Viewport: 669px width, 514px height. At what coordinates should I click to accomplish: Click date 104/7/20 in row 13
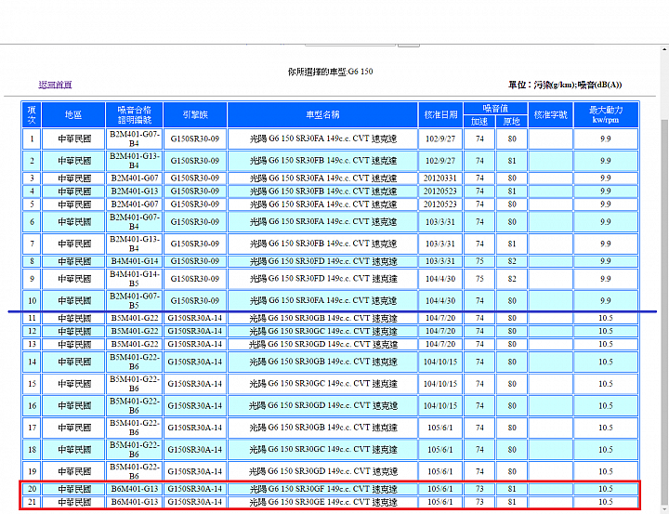click(x=440, y=344)
